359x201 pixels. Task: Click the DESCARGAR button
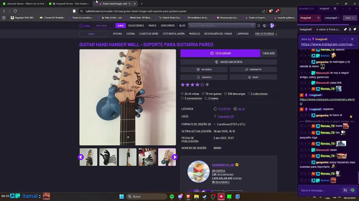[220, 53]
